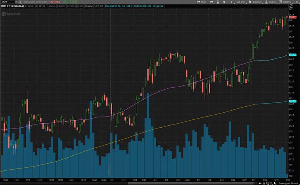Click the 10/26 date label on time axis
The height and width of the screenshot is (185, 300).
tap(6, 180)
